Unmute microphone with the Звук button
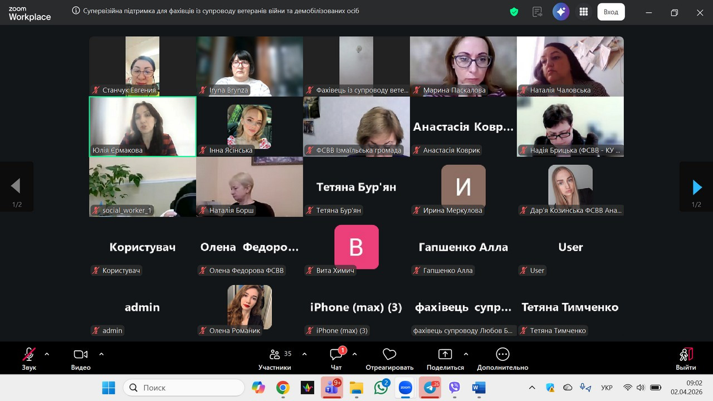 (29, 359)
